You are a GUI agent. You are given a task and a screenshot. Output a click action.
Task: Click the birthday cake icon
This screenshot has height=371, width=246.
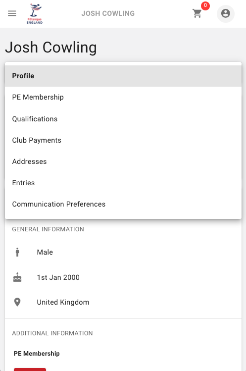(17, 277)
